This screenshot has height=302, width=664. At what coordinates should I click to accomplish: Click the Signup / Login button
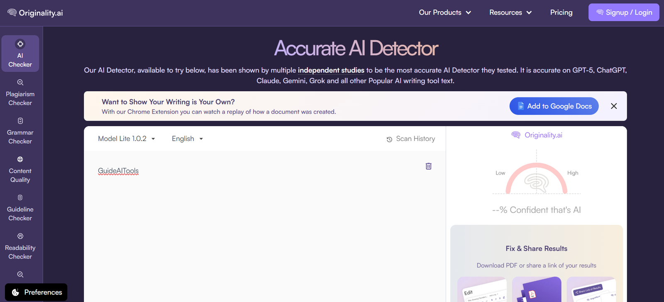coord(624,12)
